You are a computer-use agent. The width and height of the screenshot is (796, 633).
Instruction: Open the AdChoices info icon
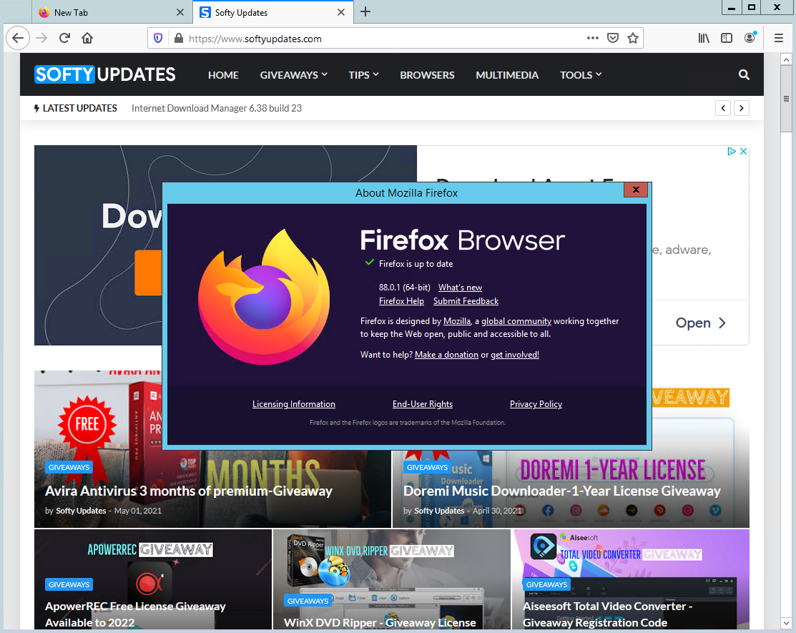pyautogui.click(x=732, y=151)
